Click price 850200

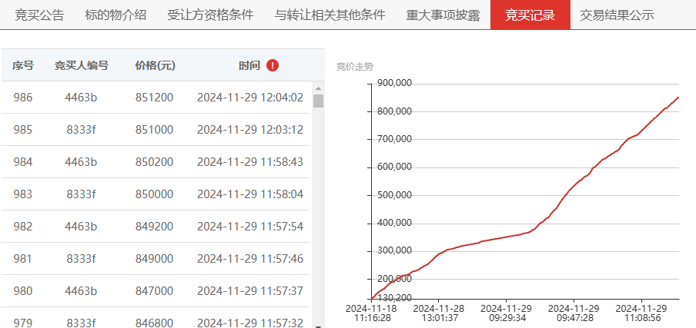[155, 162]
